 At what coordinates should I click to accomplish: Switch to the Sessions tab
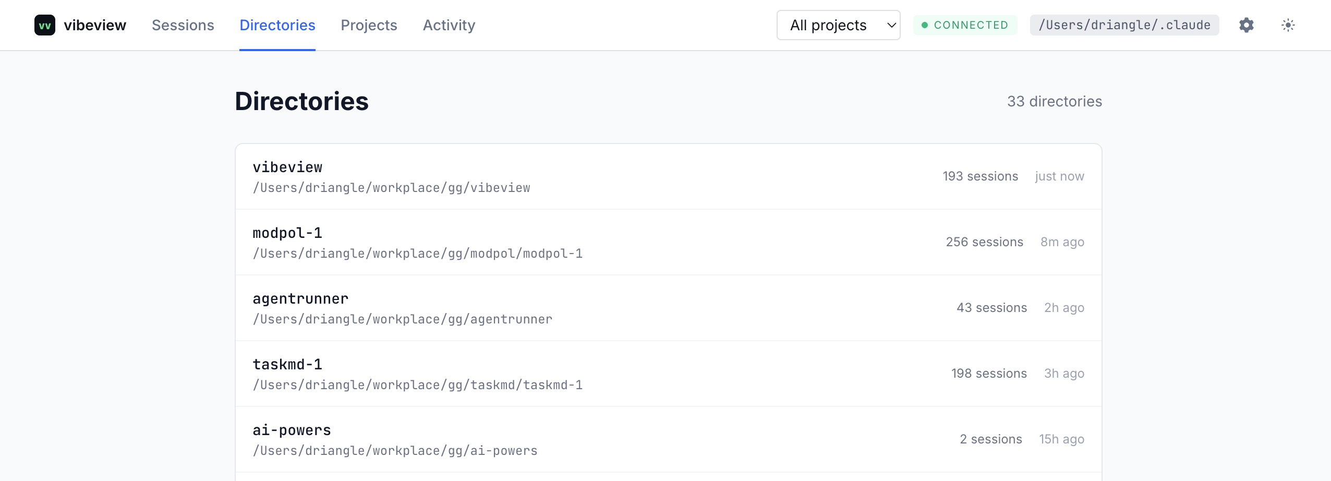point(183,25)
